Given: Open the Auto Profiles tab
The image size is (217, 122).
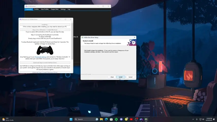Looking at the screenshot, I should (45, 9).
